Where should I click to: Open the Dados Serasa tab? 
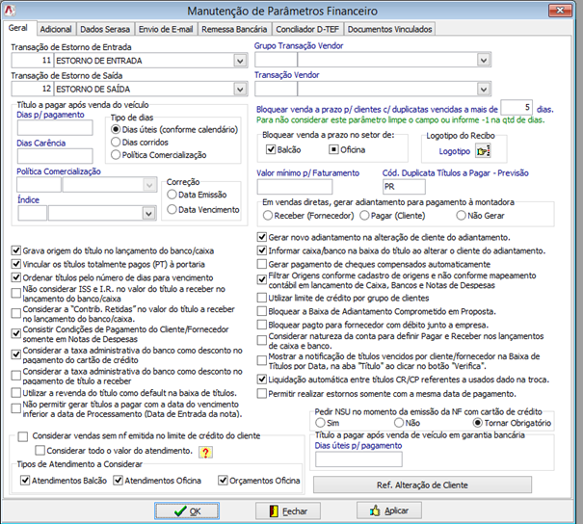pos(105,29)
